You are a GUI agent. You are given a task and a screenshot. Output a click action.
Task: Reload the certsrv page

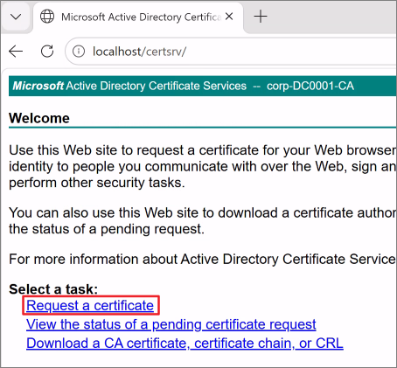tap(47, 52)
